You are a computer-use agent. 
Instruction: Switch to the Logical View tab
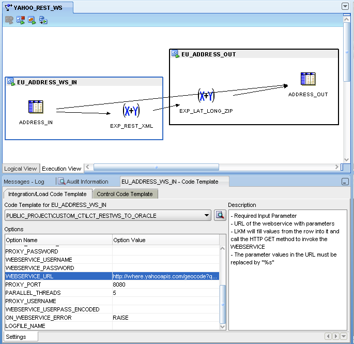tap(20, 169)
